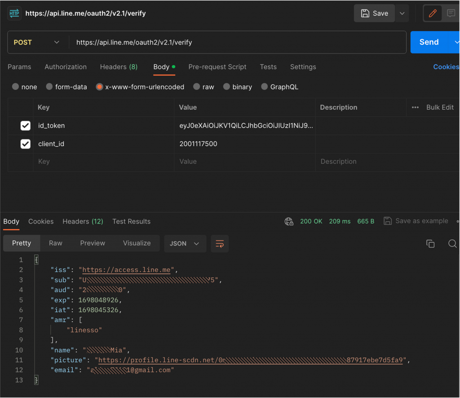Click the 200 OK status text
The image size is (460, 398).
[x=311, y=221]
